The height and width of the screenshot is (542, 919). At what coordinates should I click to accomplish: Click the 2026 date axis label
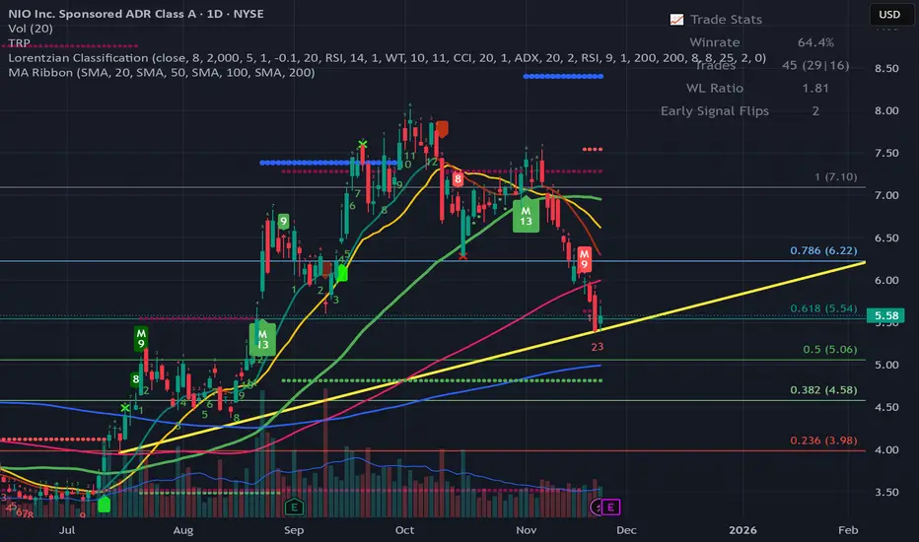click(x=742, y=530)
